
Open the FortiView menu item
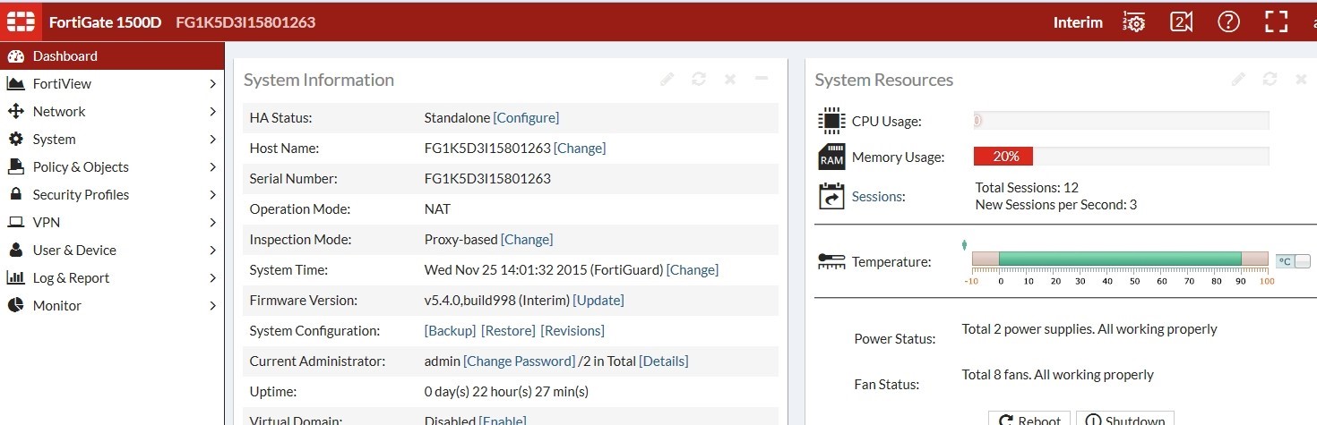click(x=112, y=83)
